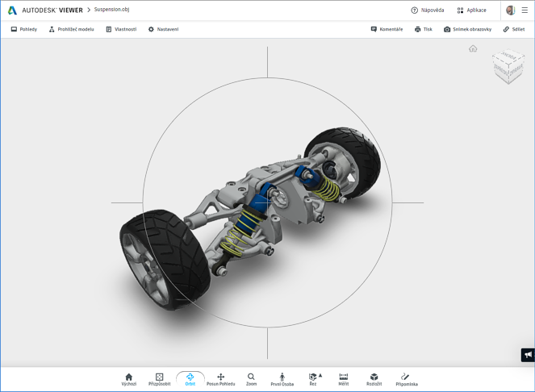
Task: Open the Pohledy views panel
Action: pos(24,29)
